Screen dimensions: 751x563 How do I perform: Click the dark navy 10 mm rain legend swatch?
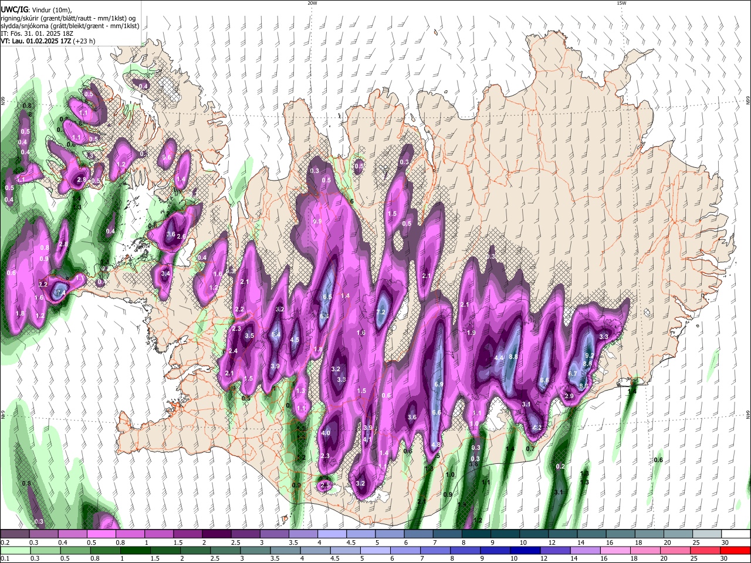(x=524, y=550)
